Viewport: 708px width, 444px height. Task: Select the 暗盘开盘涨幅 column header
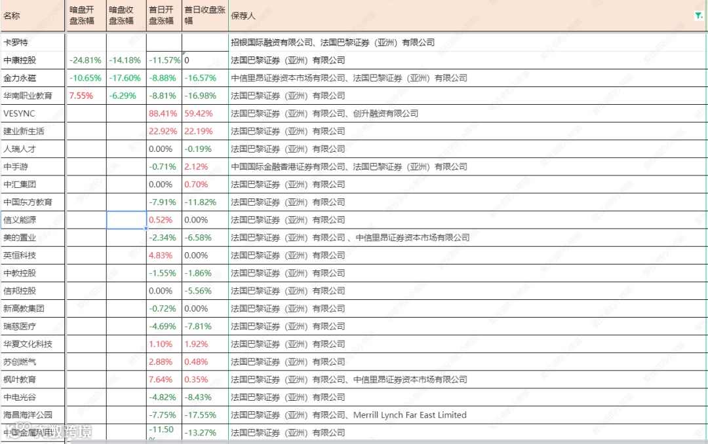click(87, 16)
